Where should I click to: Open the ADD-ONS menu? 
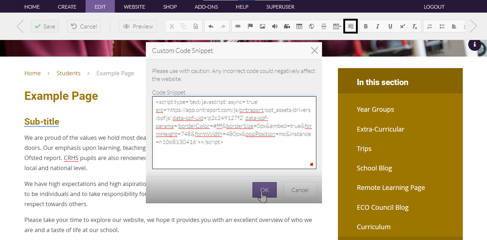tap(206, 6)
